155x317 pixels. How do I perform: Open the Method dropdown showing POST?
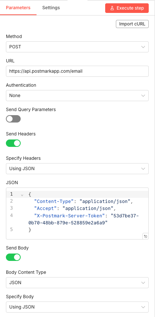point(77,47)
